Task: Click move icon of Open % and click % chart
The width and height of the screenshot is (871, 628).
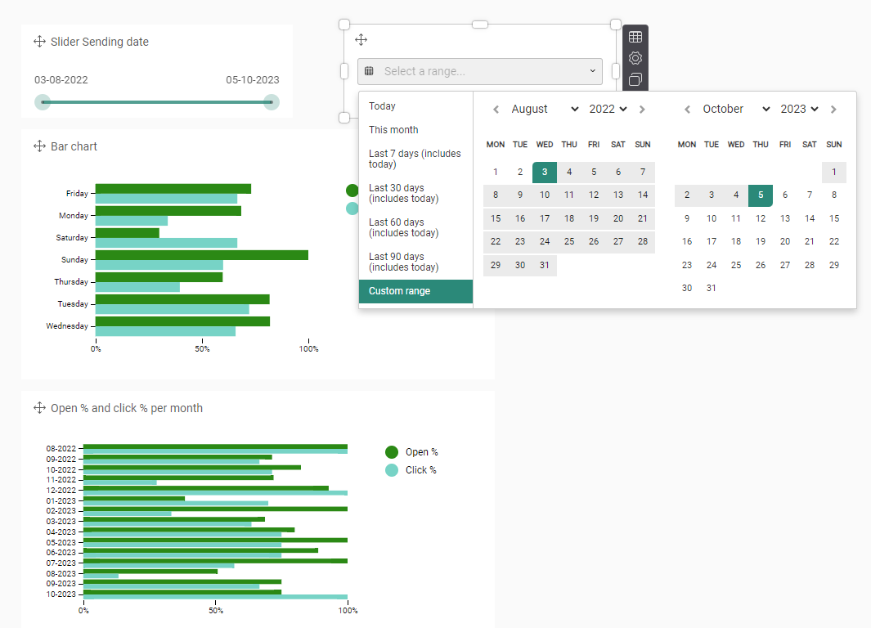Action: (x=39, y=408)
